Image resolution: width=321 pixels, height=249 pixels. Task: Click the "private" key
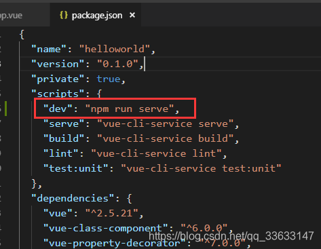(58, 79)
